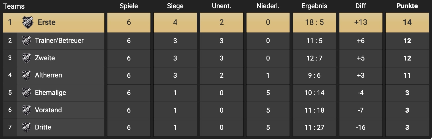
Task: Open the Erste team name link
Action: click(x=47, y=22)
